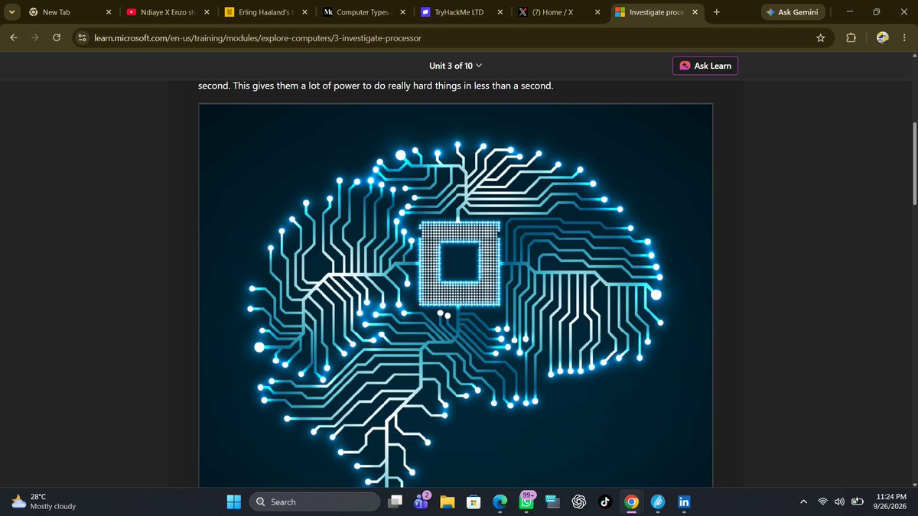The height and width of the screenshot is (516, 918).
Task: Switch to the TryHackMe LTD tab
Action: pos(463,12)
